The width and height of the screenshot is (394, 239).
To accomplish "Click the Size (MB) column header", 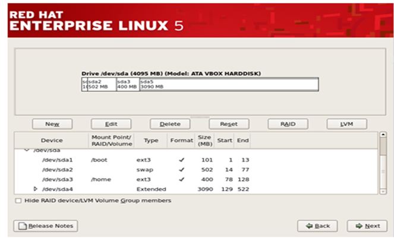I will 205,141.
